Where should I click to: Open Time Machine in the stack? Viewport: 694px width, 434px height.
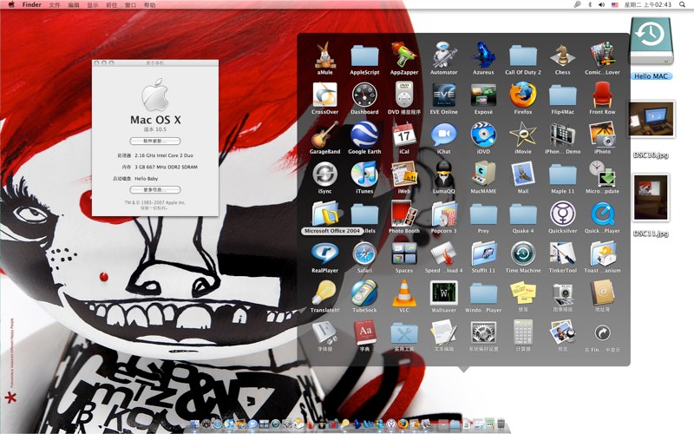[523, 253]
